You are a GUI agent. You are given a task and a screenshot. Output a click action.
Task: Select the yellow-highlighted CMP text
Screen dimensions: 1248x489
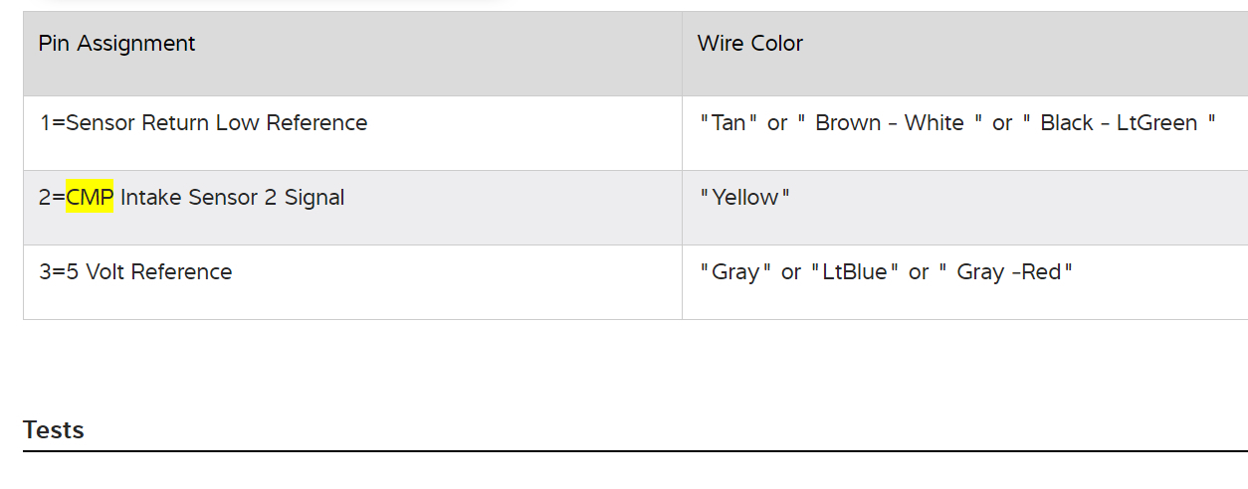click(90, 198)
